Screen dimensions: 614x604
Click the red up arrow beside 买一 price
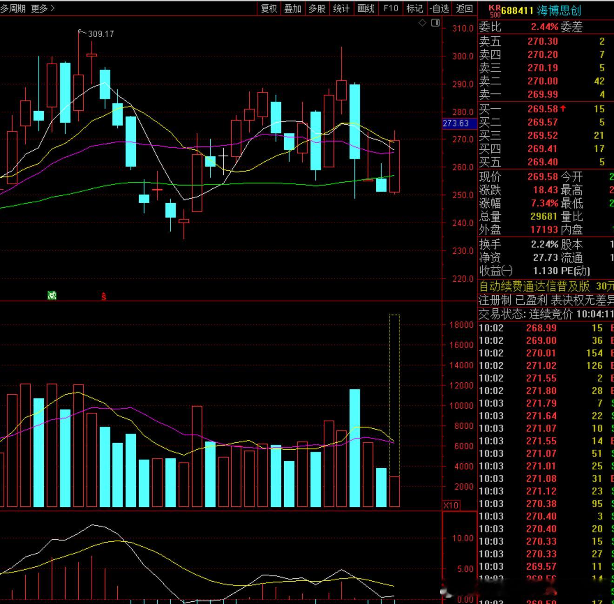tap(563, 108)
